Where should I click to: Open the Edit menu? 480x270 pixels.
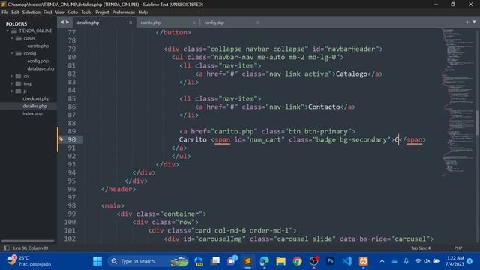click(15, 13)
